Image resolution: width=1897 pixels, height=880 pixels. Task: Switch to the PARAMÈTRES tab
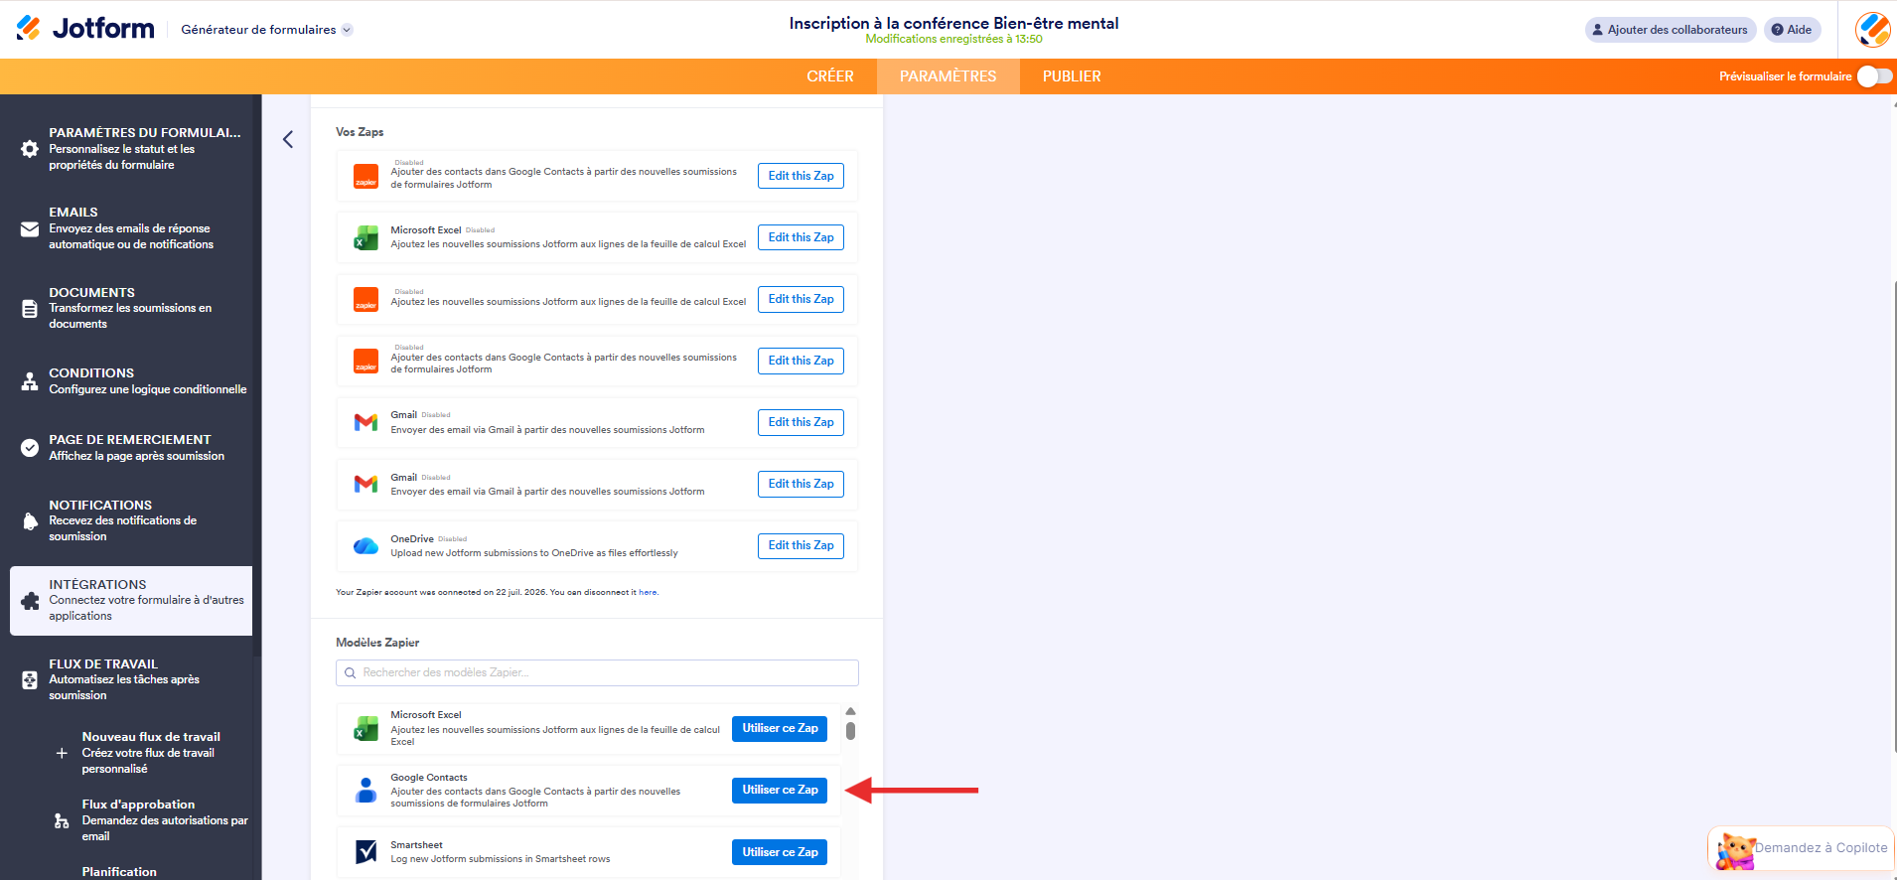click(948, 76)
